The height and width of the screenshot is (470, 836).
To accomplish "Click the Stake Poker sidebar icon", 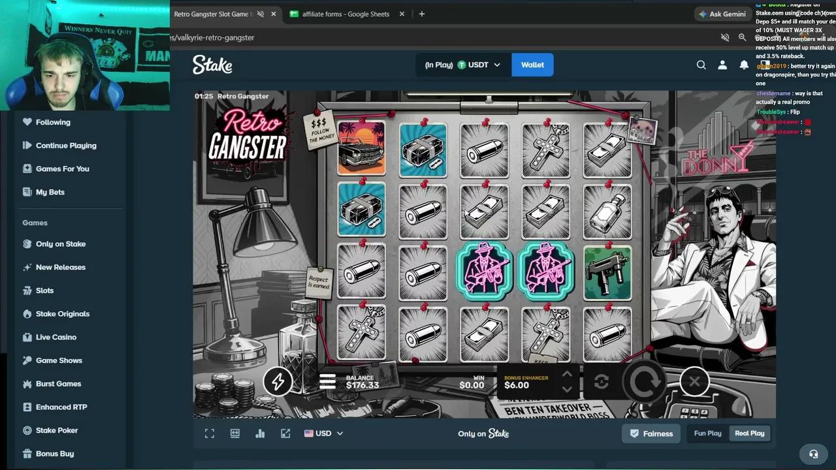I will pyautogui.click(x=27, y=430).
